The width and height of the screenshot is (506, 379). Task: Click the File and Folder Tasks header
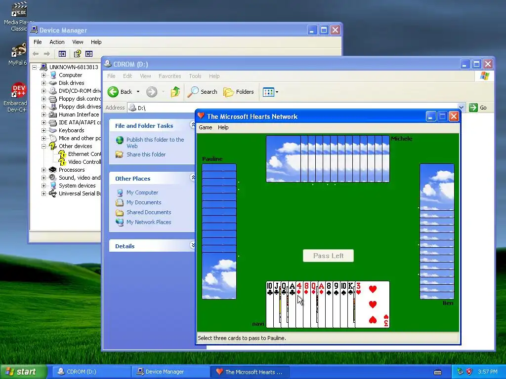coord(152,126)
